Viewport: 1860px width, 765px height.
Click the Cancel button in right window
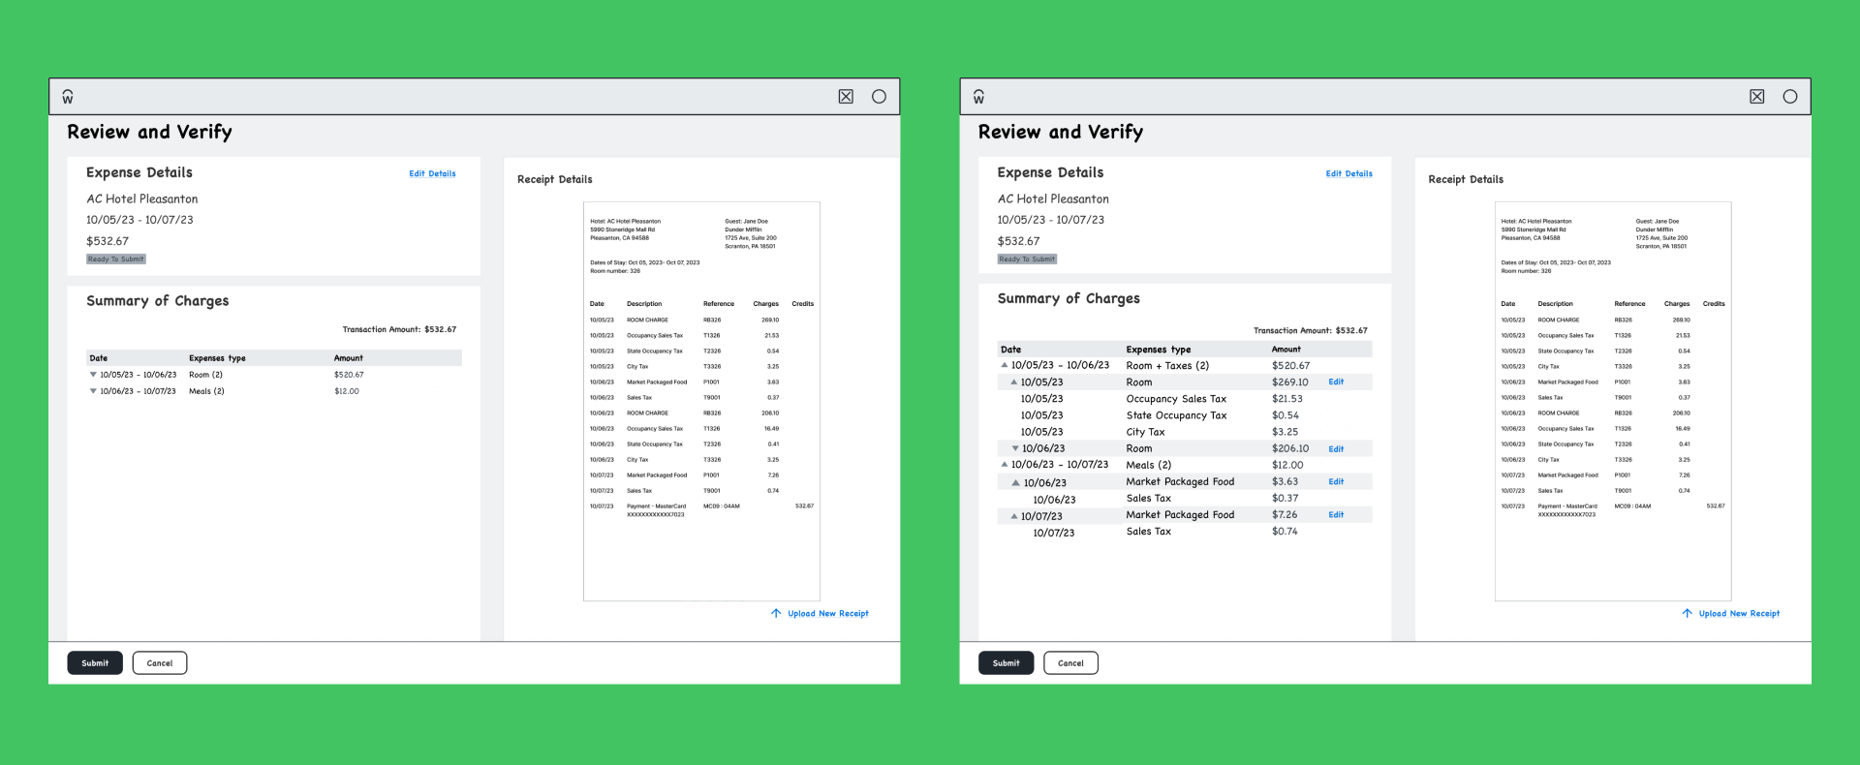1070,663
